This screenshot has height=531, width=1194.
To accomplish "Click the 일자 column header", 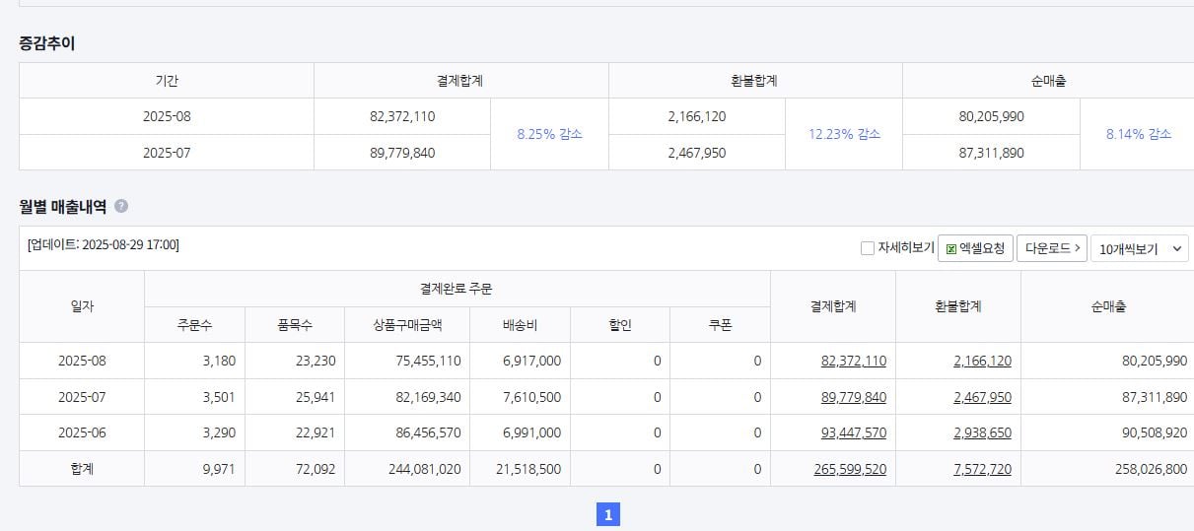I will tap(82, 306).
